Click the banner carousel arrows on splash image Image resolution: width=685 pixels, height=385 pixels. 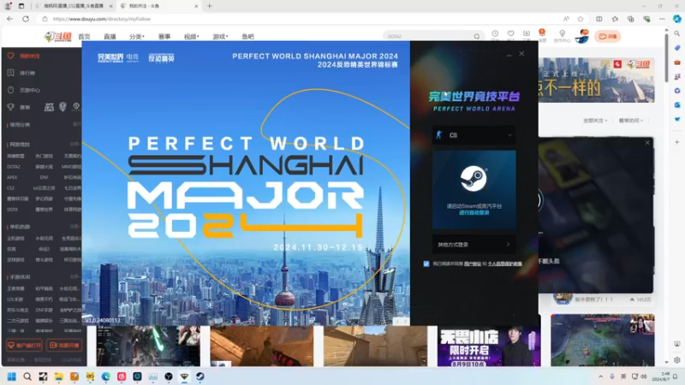[x=401, y=322]
